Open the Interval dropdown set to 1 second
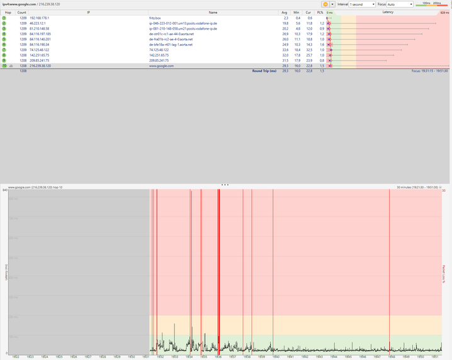The image size is (452, 360). click(362, 4)
